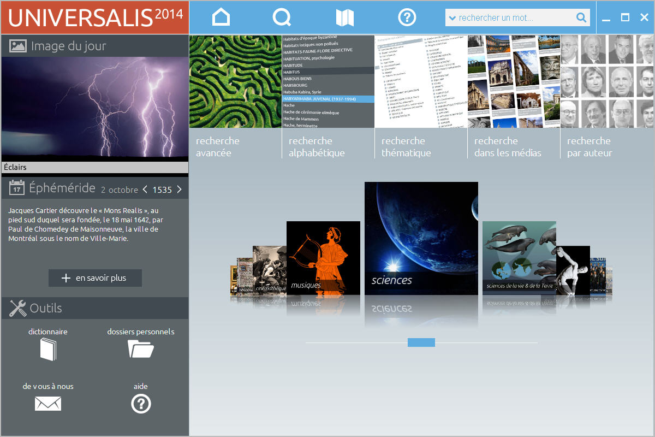Click the 'Éphéméride' heading text
The width and height of the screenshot is (655, 437).
click(x=62, y=188)
